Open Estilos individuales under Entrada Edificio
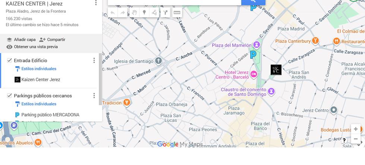 click(x=39, y=69)
